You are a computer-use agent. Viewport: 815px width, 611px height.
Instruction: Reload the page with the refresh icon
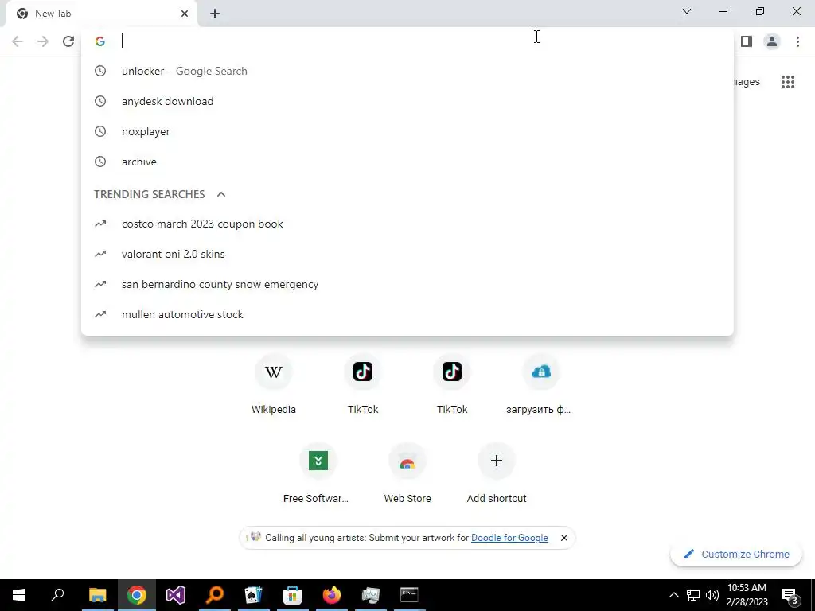[x=68, y=41]
